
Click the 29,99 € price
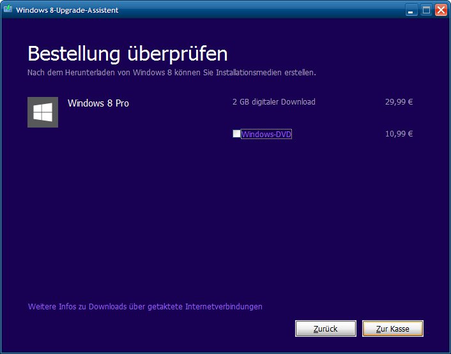[399, 102]
